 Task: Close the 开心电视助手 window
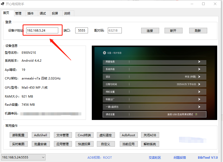[215, 4]
